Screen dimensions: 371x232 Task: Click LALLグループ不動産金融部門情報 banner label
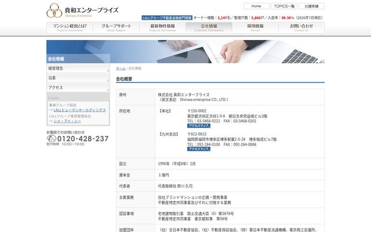click(x=167, y=18)
